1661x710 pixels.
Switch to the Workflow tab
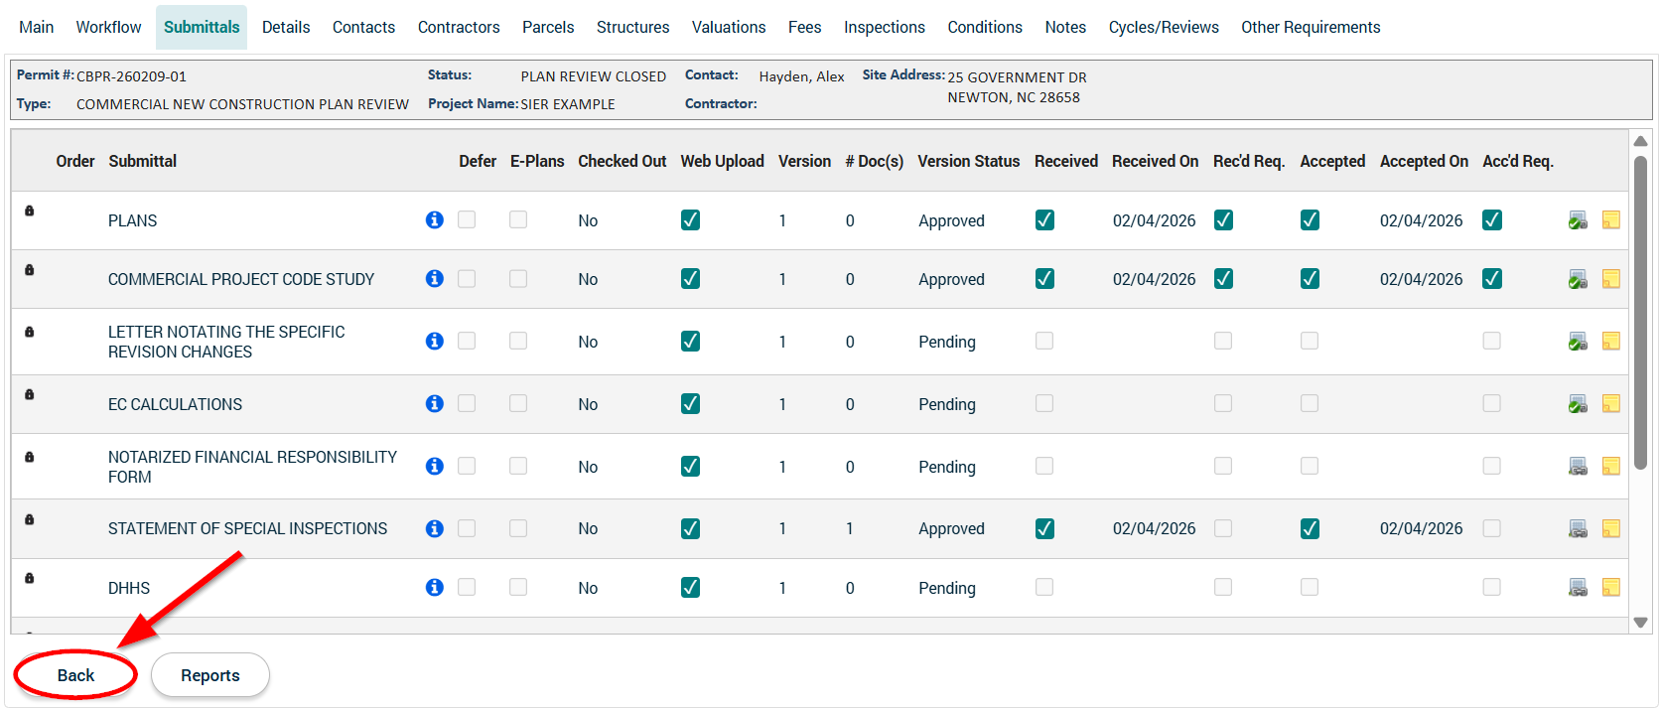[x=108, y=28]
